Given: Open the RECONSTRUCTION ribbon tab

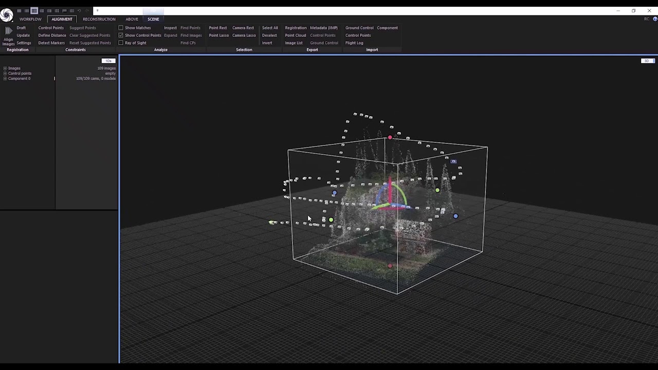Looking at the screenshot, I should pos(99,19).
